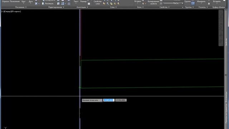Viewport: 229px width, 129px height.
Task: Click Копирование свойств (Match Properties)
Action: tap(154, 3)
